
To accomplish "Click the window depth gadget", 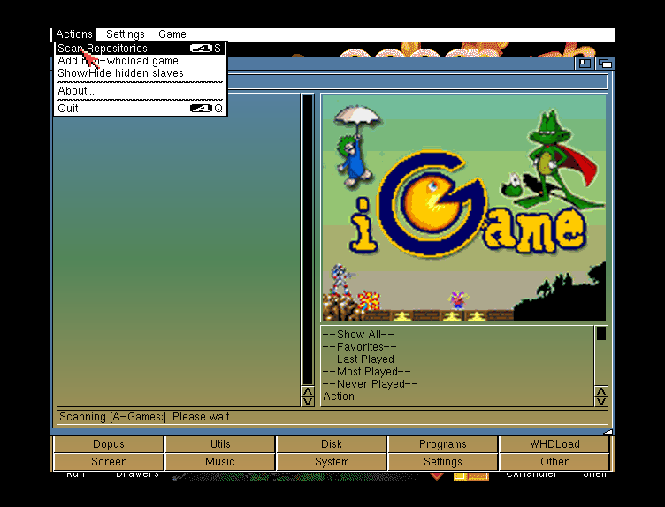I will pos(605,64).
